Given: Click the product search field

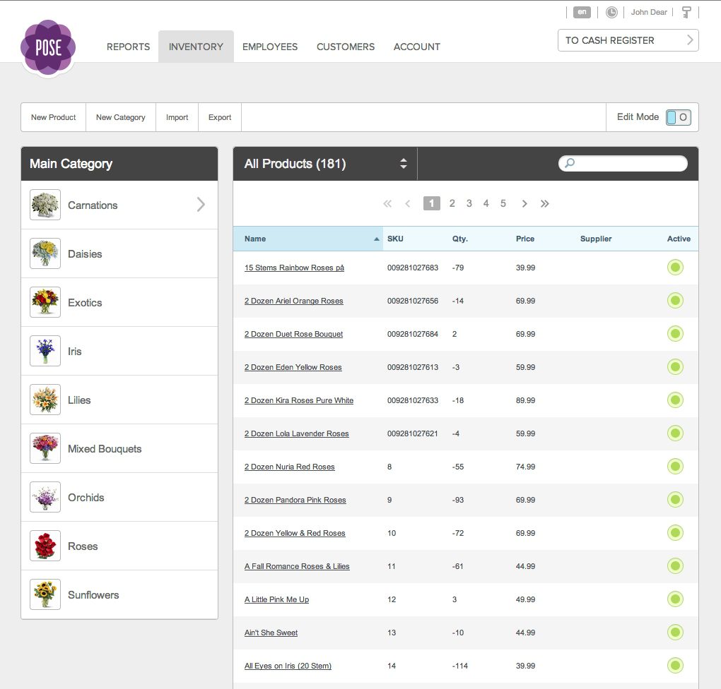Looking at the screenshot, I should coord(623,163).
